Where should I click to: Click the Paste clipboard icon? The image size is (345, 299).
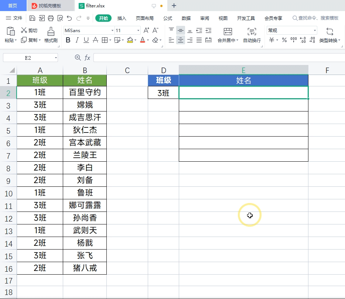coord(11,31)
